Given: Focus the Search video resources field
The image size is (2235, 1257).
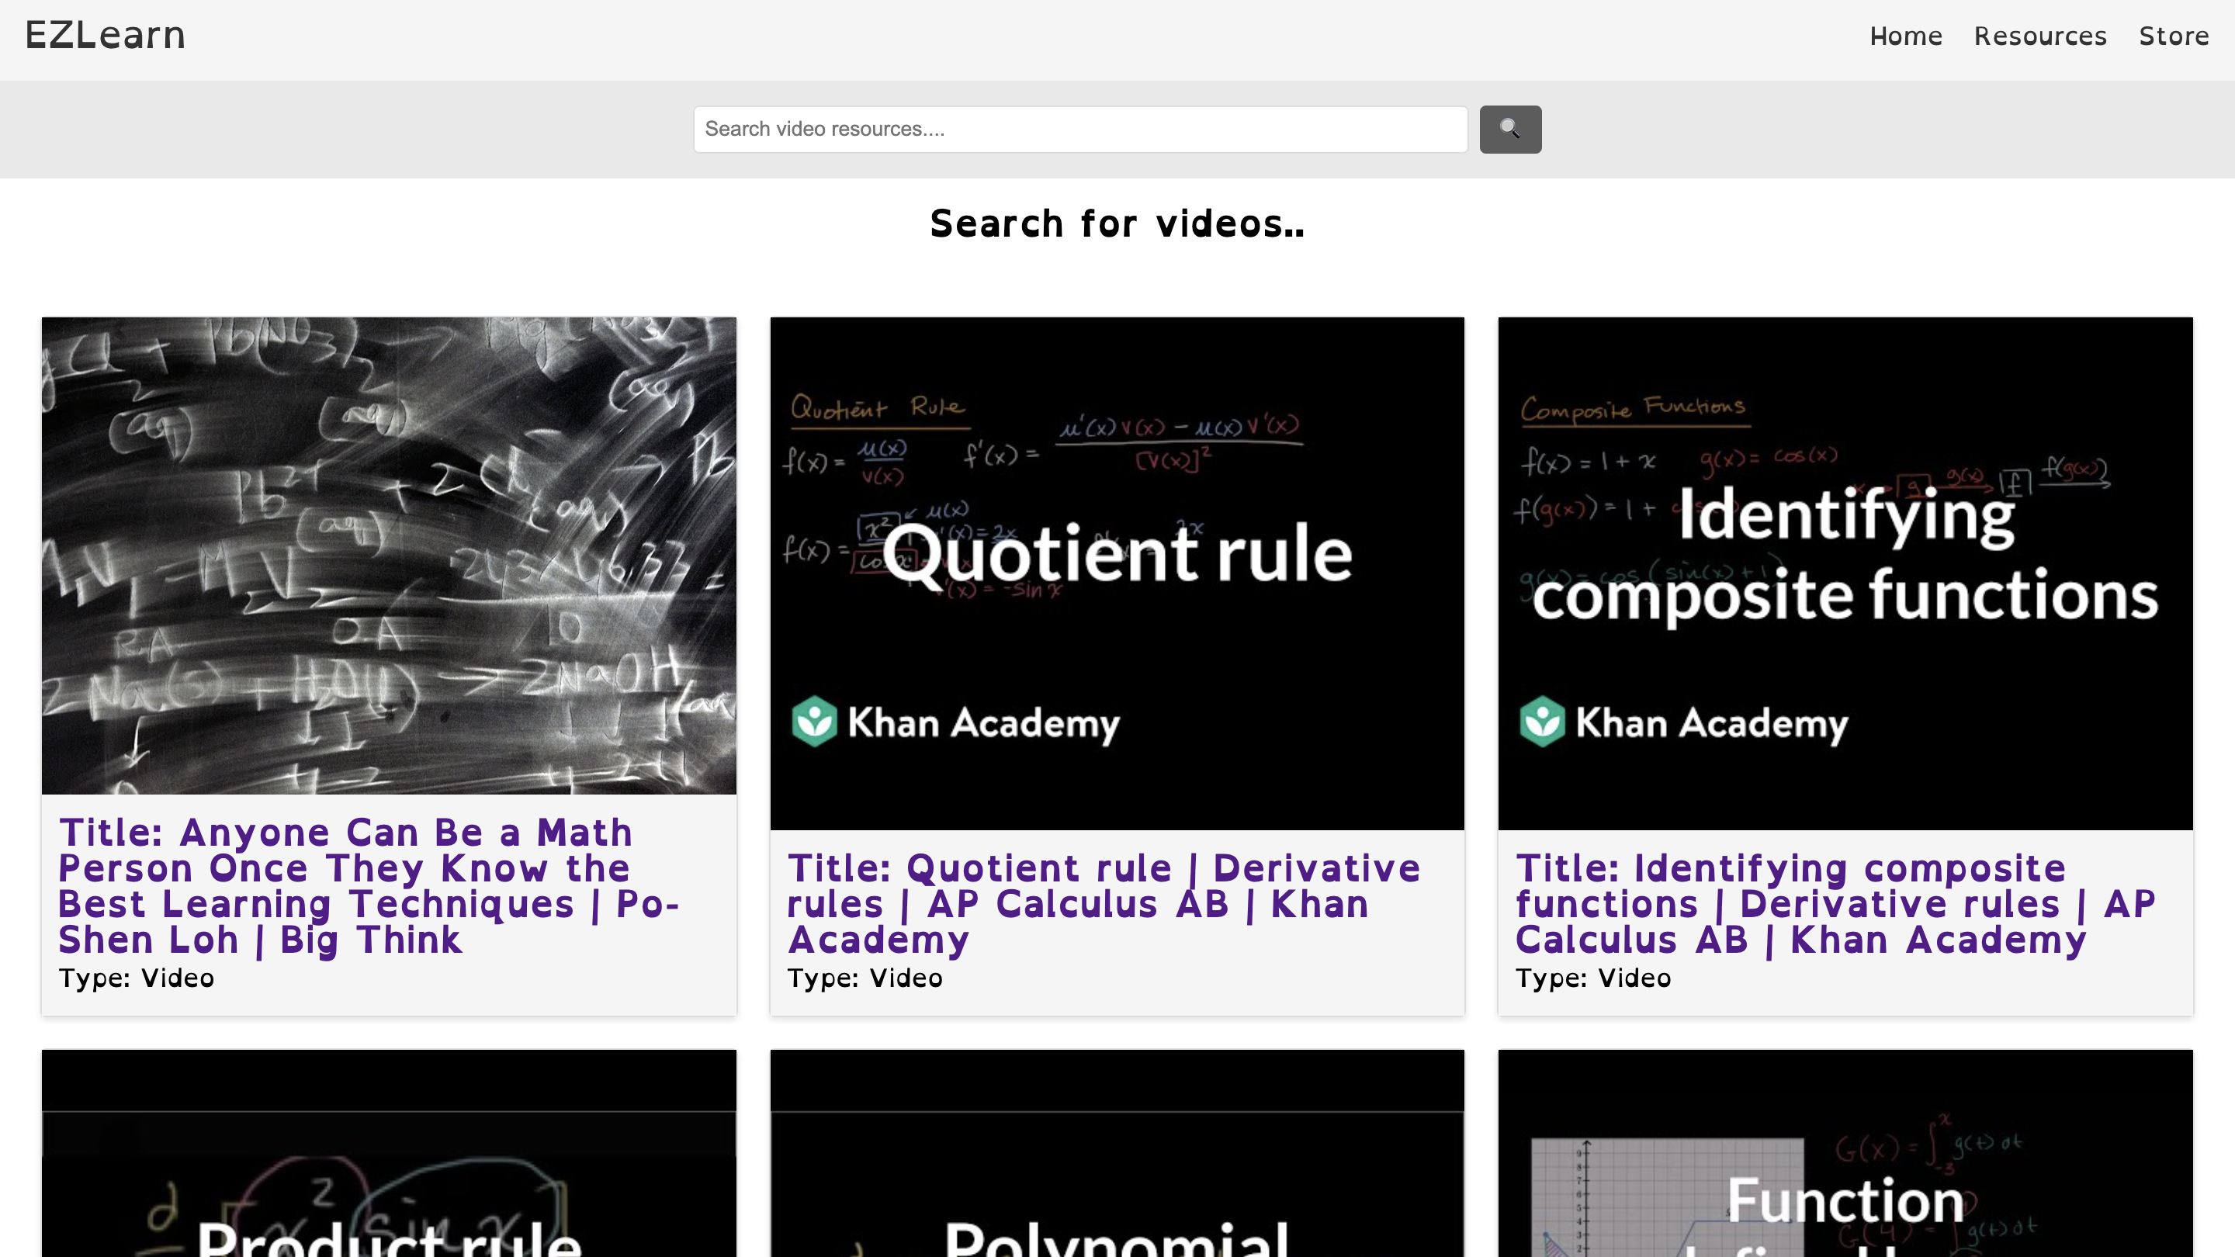Looking at the screenshot, I should [1079, 130].
